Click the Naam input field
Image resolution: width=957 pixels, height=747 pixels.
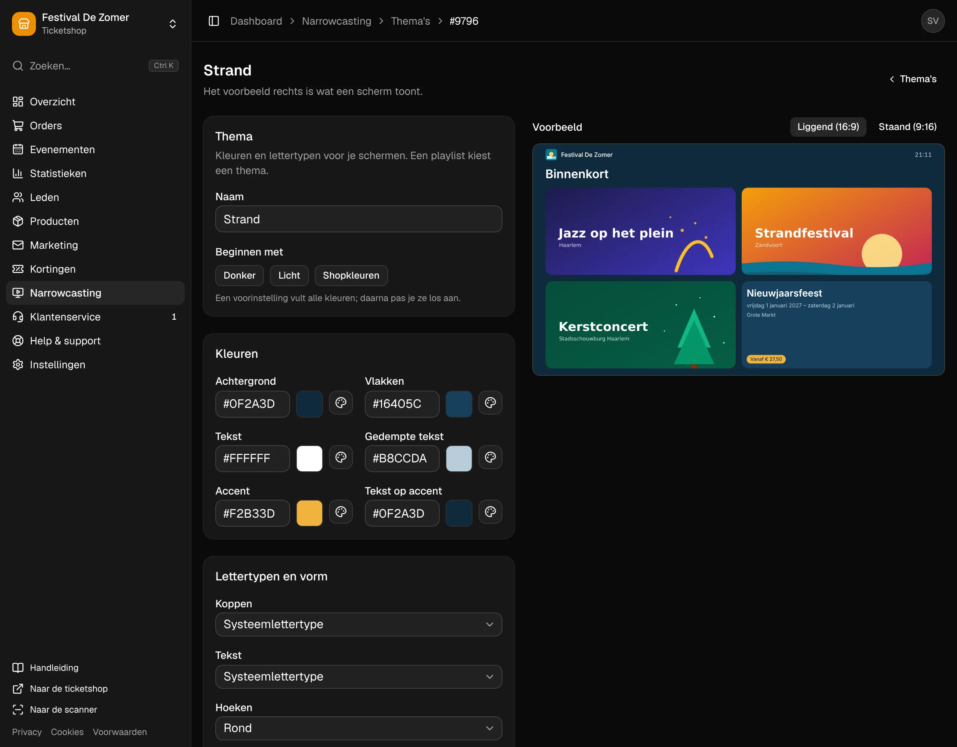tap(359, 219)
